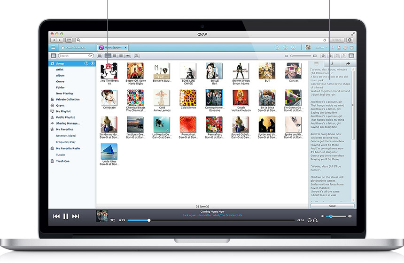The image size is (404, 263).
Task: Skip to the next track
Action: coord(76,216)
